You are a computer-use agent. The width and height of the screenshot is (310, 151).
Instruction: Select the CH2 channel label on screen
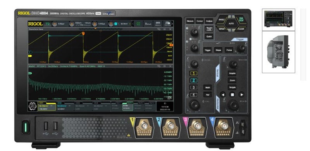point(59,103)
